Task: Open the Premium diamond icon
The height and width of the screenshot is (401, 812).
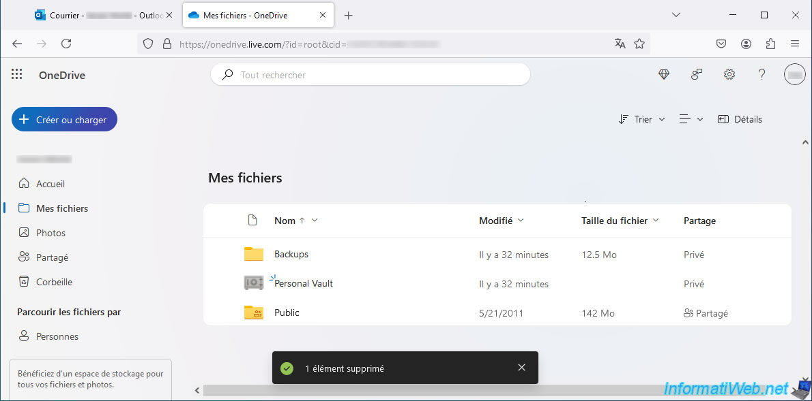Action: (x=664, y=74)
